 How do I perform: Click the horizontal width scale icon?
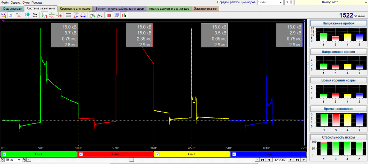click(x=83, y=15)
